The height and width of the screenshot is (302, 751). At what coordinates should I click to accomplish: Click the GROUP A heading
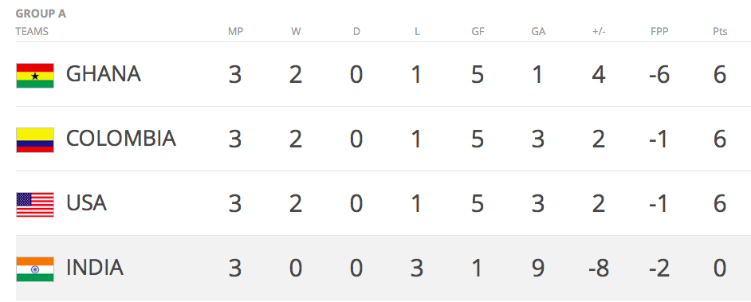click(x=41, y=14)
